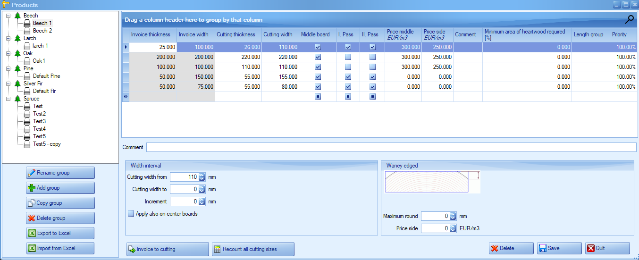The width and height of the screenshot is (639, 260).
Task: Toggle I. Pass checkbox in 75.000 width row
Action: pyautogui.click(x=348, y=87)
